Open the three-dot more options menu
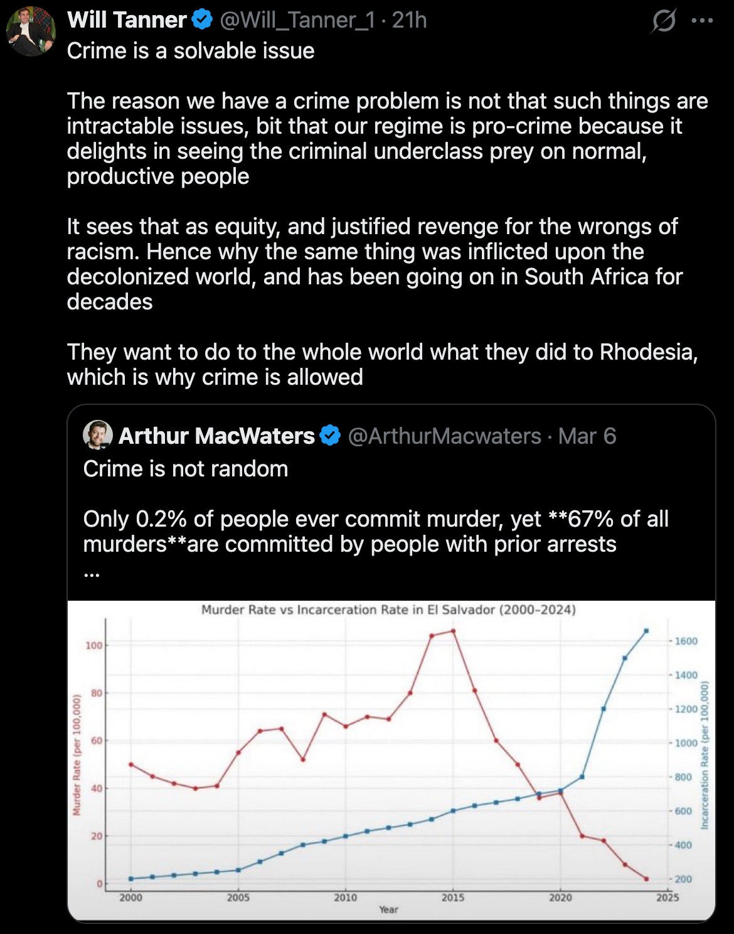 pos(702,21)
